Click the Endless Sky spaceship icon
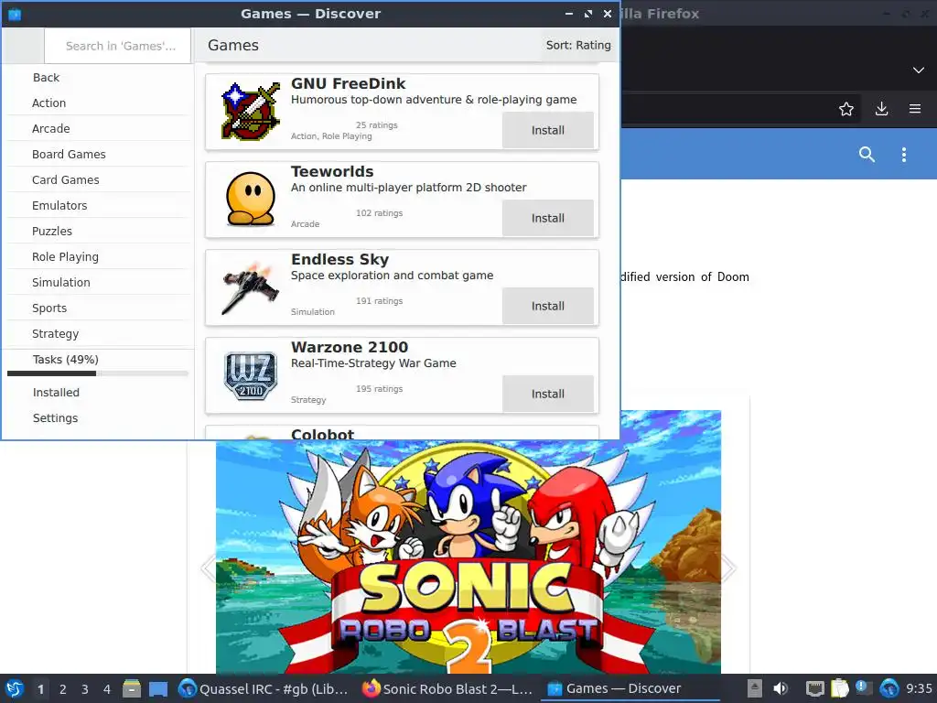 (251, 287)
